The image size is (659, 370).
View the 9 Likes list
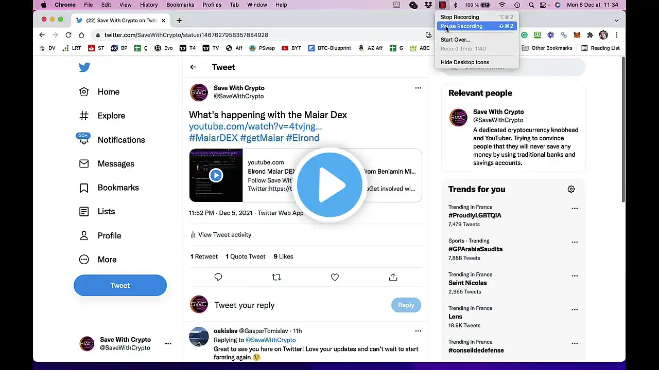[x=283, y=256]
